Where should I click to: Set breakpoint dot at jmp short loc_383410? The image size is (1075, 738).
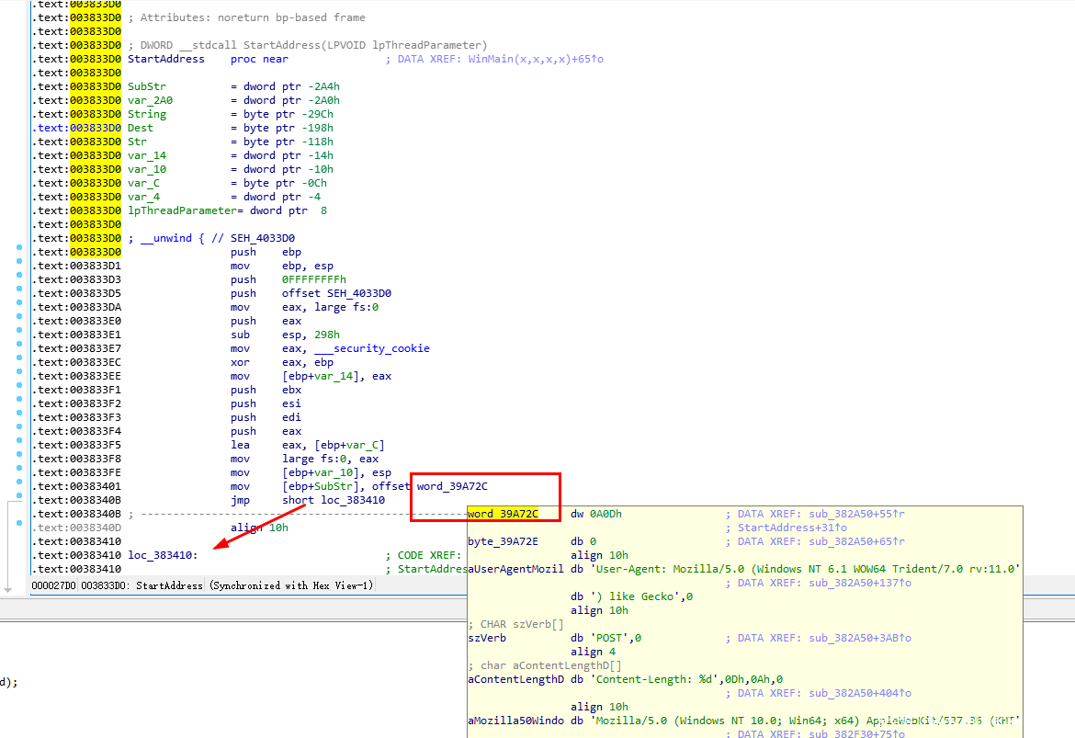[19, 500]
